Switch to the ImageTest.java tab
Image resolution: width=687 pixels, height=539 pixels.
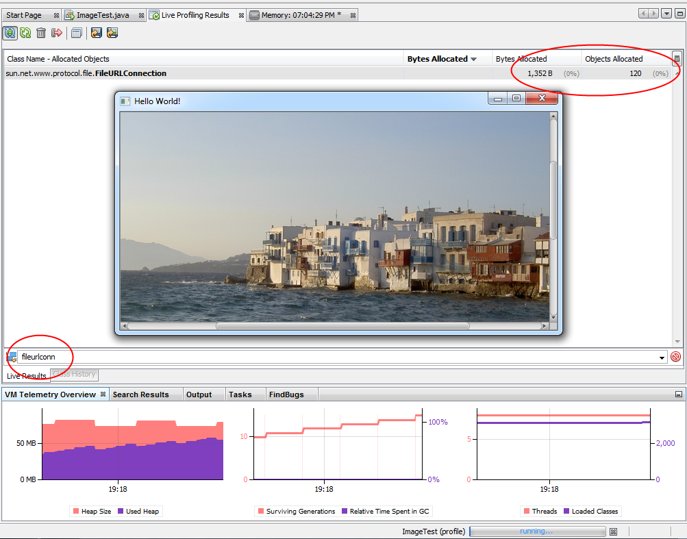pos(102,15)
